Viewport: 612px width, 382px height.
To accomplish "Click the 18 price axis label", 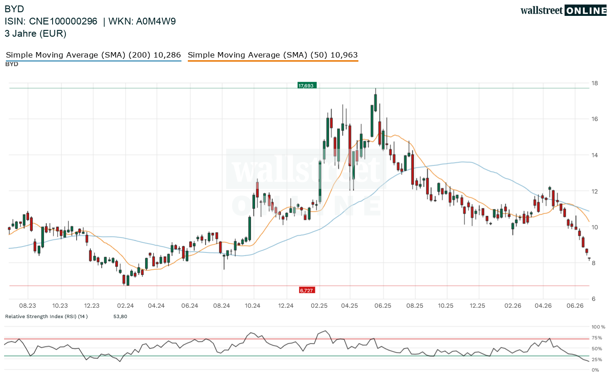I will [594, 83].
